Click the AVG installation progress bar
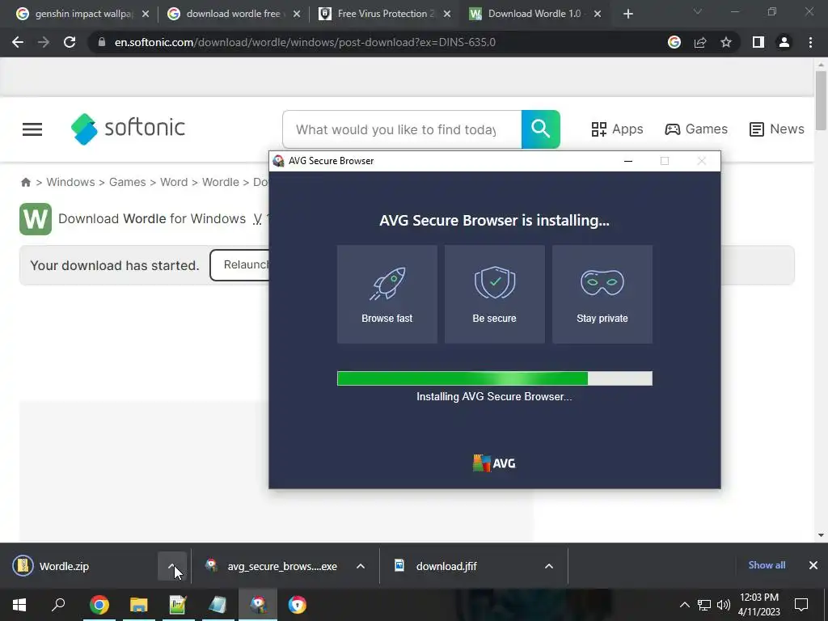Image resolution: width=828 pixels, height=621 pixels. click(x=495, y=378)
